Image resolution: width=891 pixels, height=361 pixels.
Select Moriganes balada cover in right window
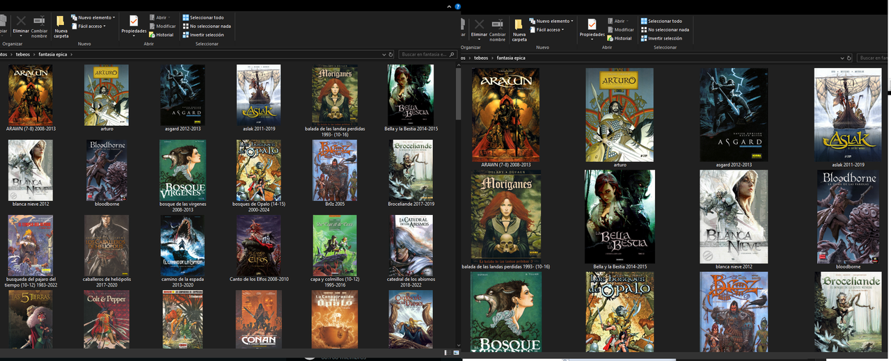506,215
